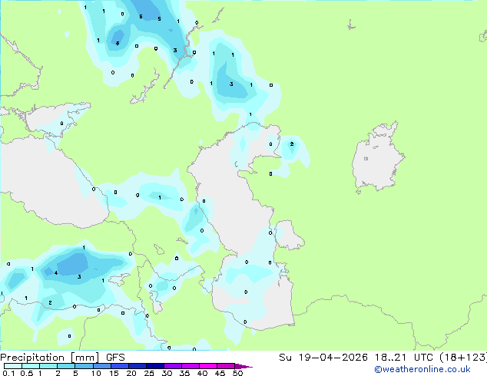This screenshot has height=376, width=487.
Task: Click the 5 mm legend color swatch
Action: tap(84, 366)
